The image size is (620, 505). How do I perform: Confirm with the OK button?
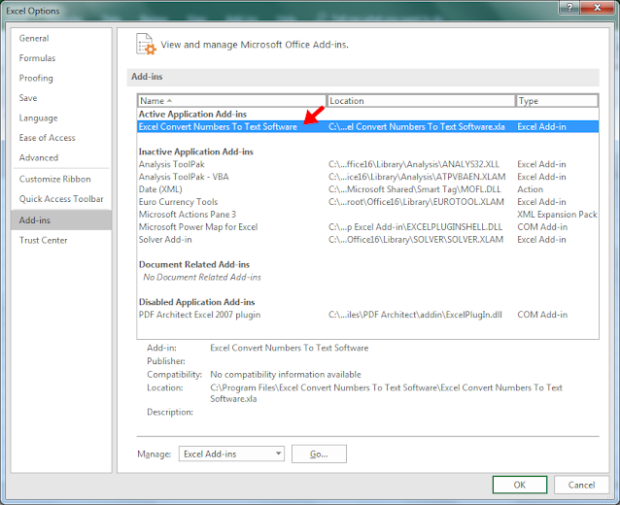click(x=520, y=485)
